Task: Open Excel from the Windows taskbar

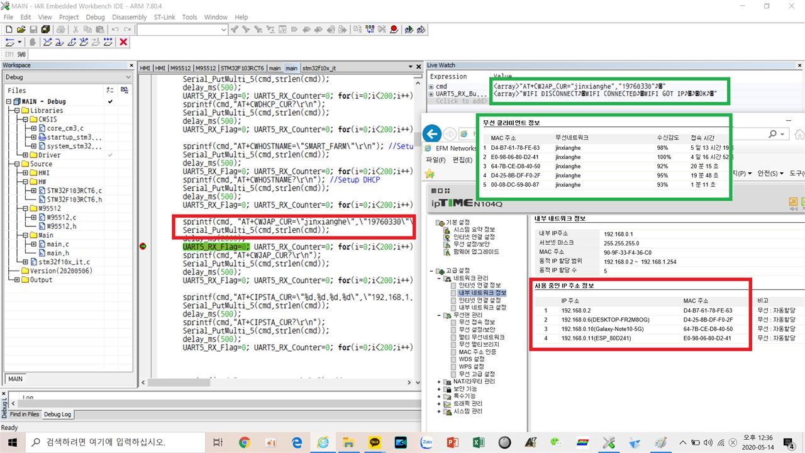Action: [479, 442]
